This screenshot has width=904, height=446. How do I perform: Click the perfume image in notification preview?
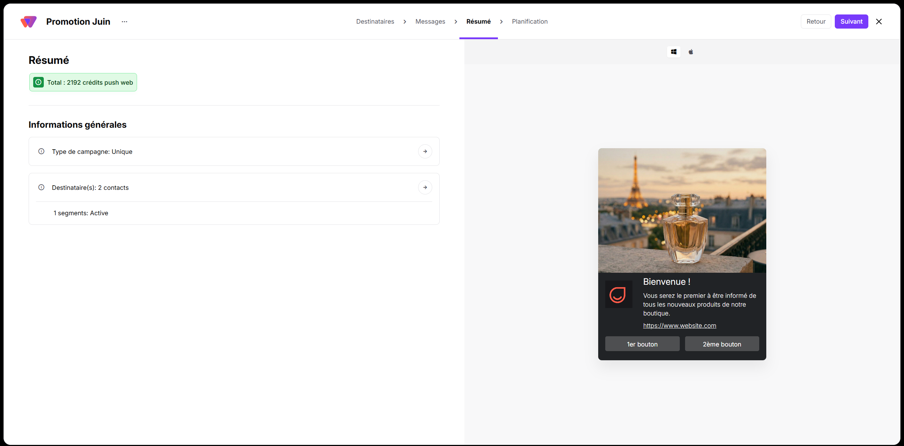pyautogui.click(x=682, y=211)
